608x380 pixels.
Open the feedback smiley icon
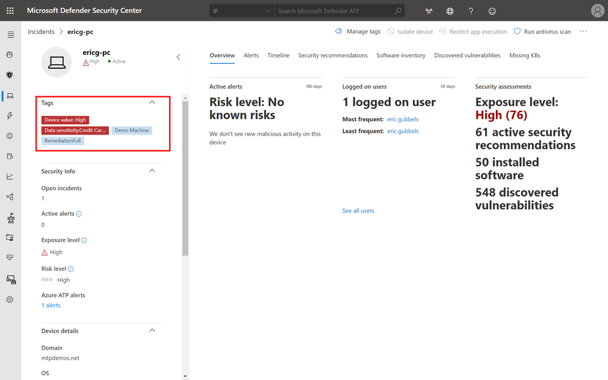[492, 11]
